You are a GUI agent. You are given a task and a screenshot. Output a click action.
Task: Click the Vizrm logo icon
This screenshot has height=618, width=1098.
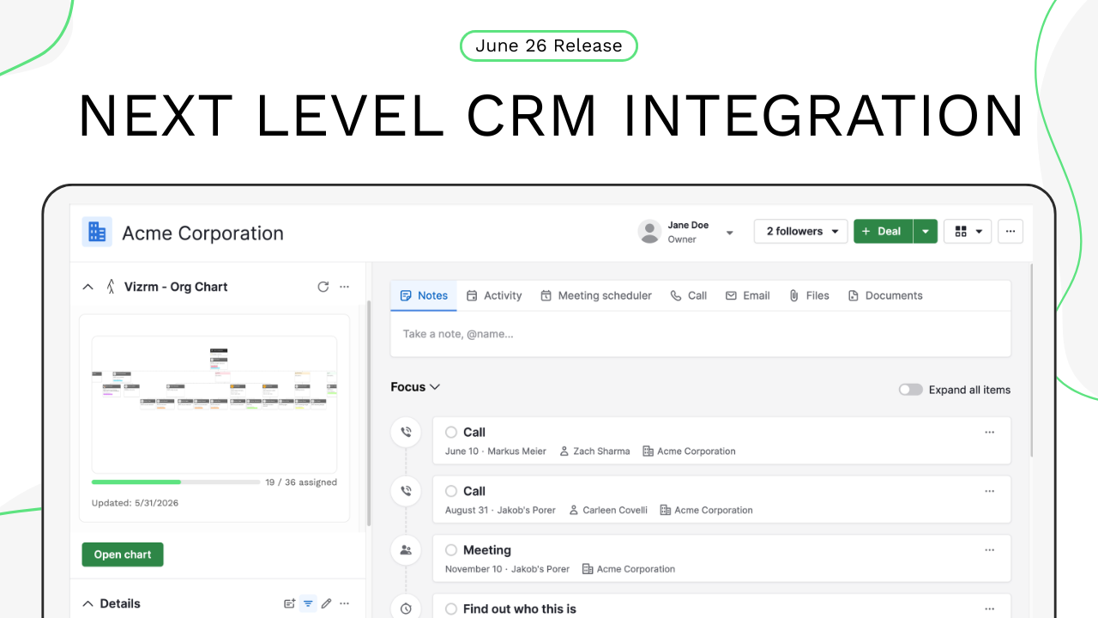click(x=110, y=287)
